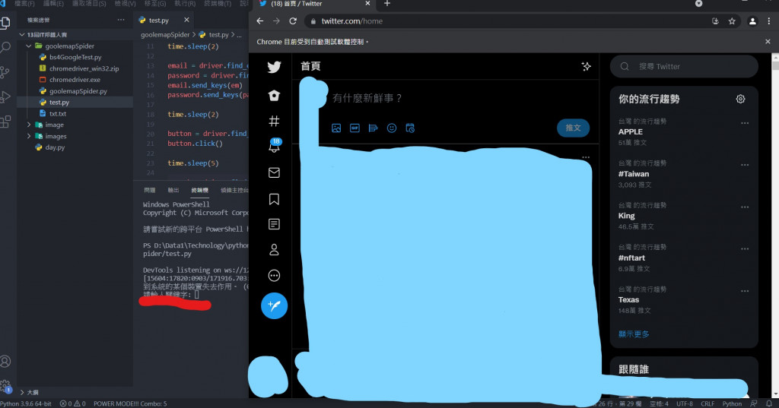Switch to the 問題 problems panel tab
The height and width of the screenshot is (408, 779).
(x=150, y=190)
